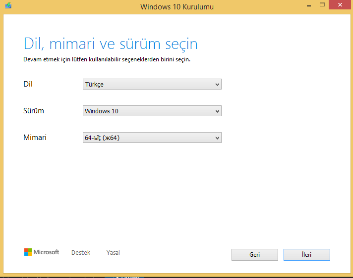353x278 pixels.
Task: Open the Dil language dropdown
Action: click(152, 84)
